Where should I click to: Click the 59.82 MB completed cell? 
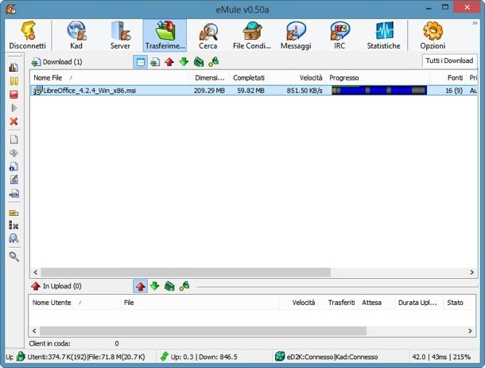pos(251,91)
